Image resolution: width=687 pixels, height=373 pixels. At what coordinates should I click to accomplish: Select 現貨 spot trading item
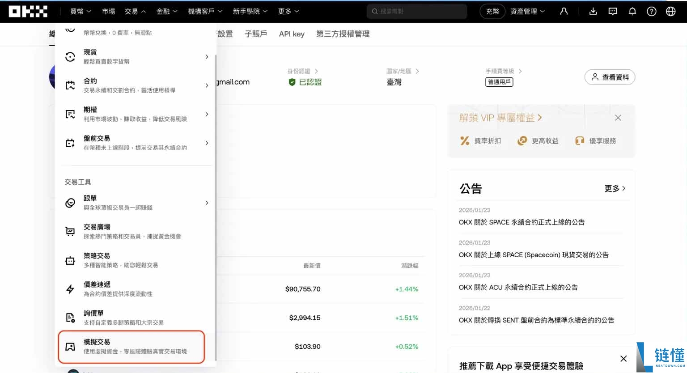pos(136,57)
